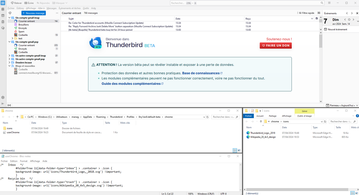This screenshot has height=195, width=359.
Task: Collapse the Blogs et nouvelles account
Action: (9, 66)
